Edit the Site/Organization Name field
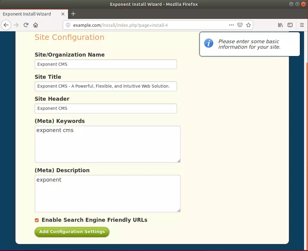 tap(106, 64)
